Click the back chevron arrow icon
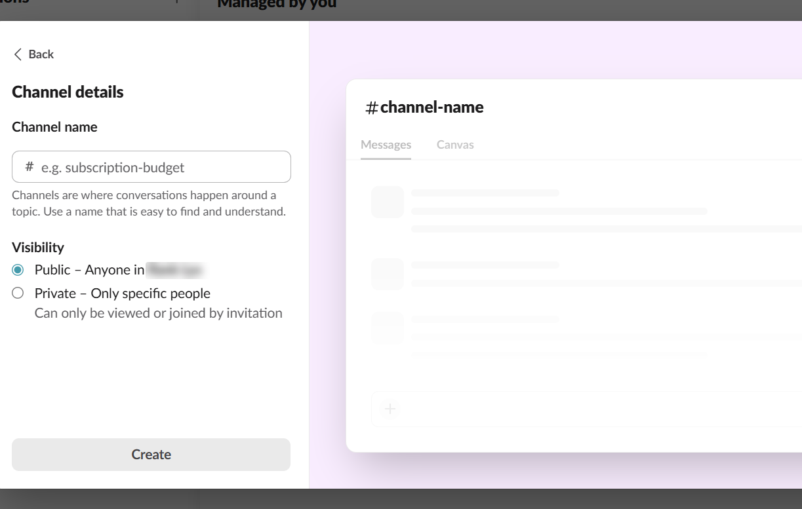The height and width of the screenshot is (509, 802). 18,54
